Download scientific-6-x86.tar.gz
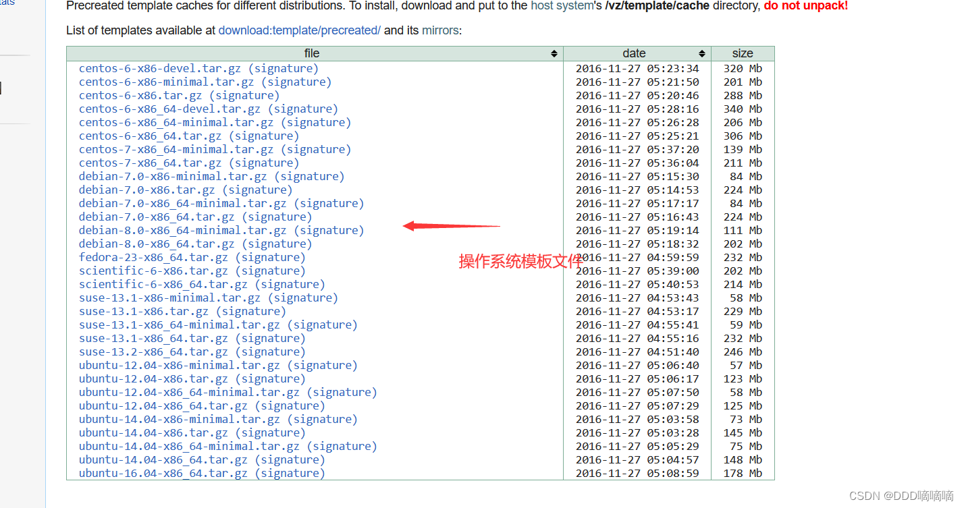The image size is (964, 508). [x=153, y=271]
